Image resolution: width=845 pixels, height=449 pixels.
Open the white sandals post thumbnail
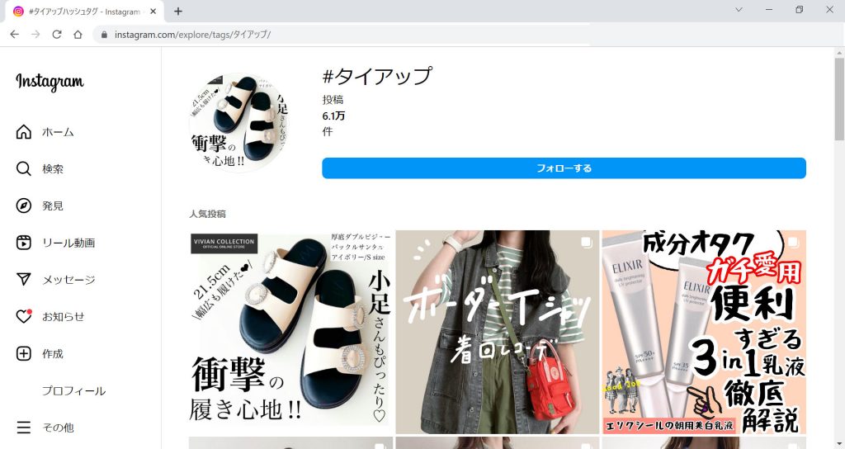pyautogui.click(x=291, y=332)
